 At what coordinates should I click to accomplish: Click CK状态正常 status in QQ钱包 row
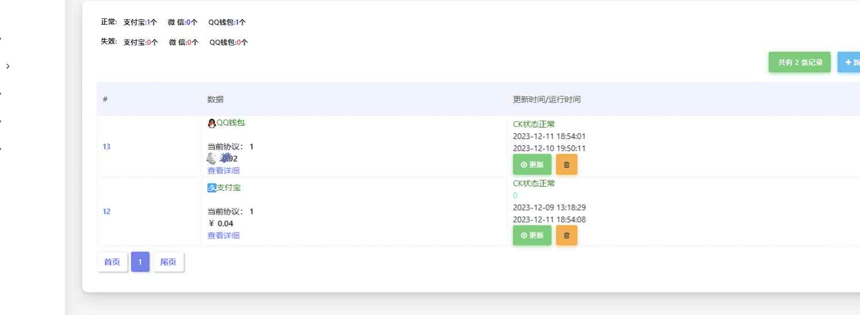click(x=534, y=124)
